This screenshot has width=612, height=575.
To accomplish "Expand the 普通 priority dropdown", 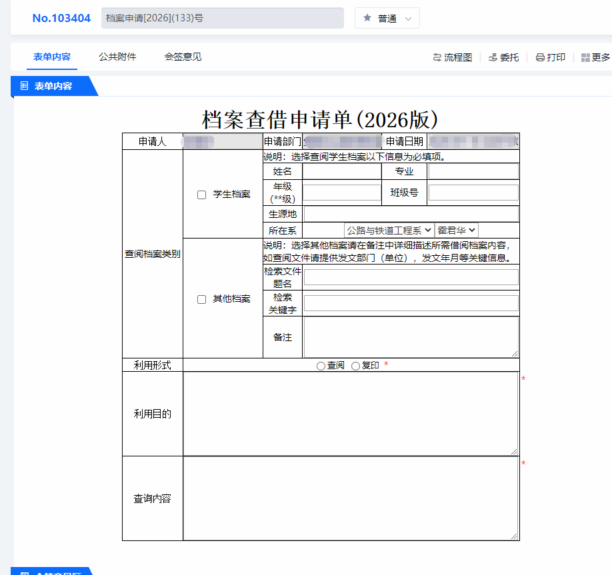I will point(387,18).
